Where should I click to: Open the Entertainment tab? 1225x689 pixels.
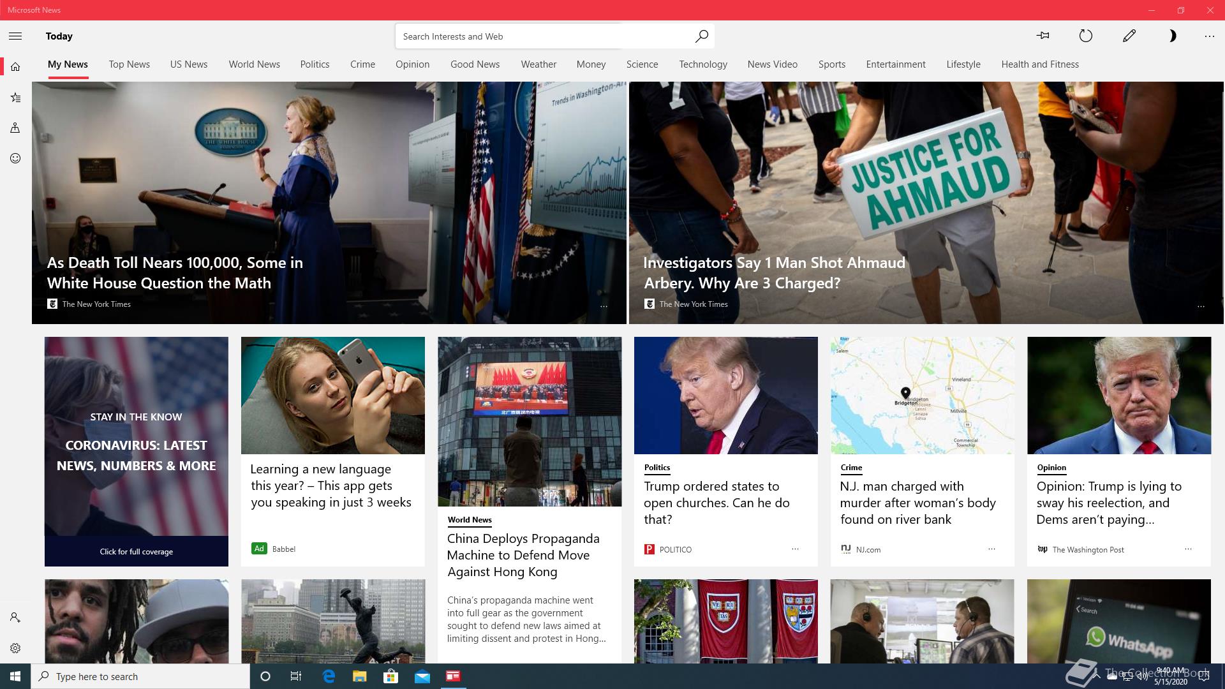point(896,64)
